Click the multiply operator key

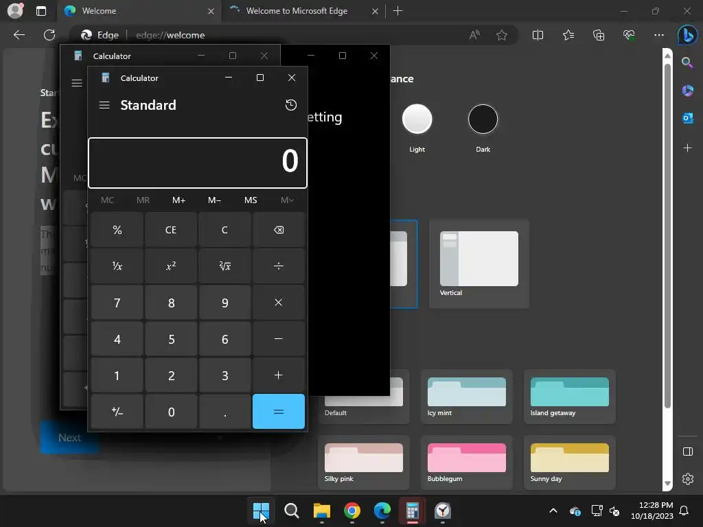tap(279, 303)
